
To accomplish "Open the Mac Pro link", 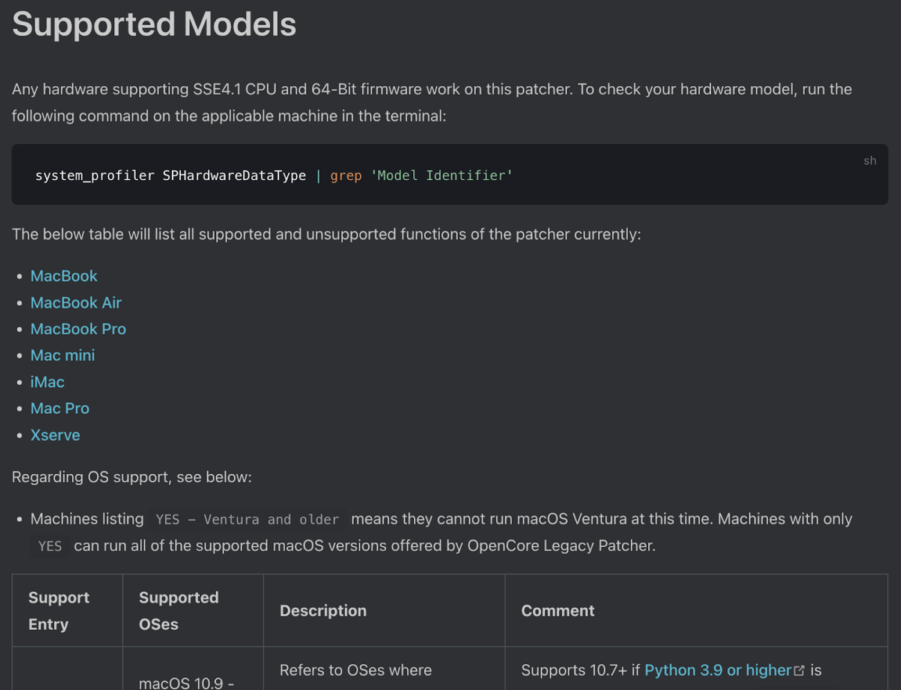I will point(60,408).
